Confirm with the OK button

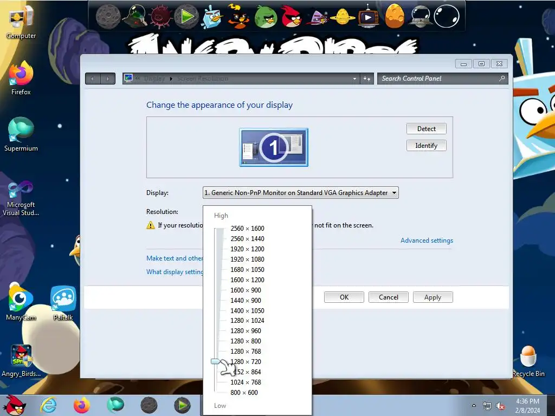pos(344,297)
